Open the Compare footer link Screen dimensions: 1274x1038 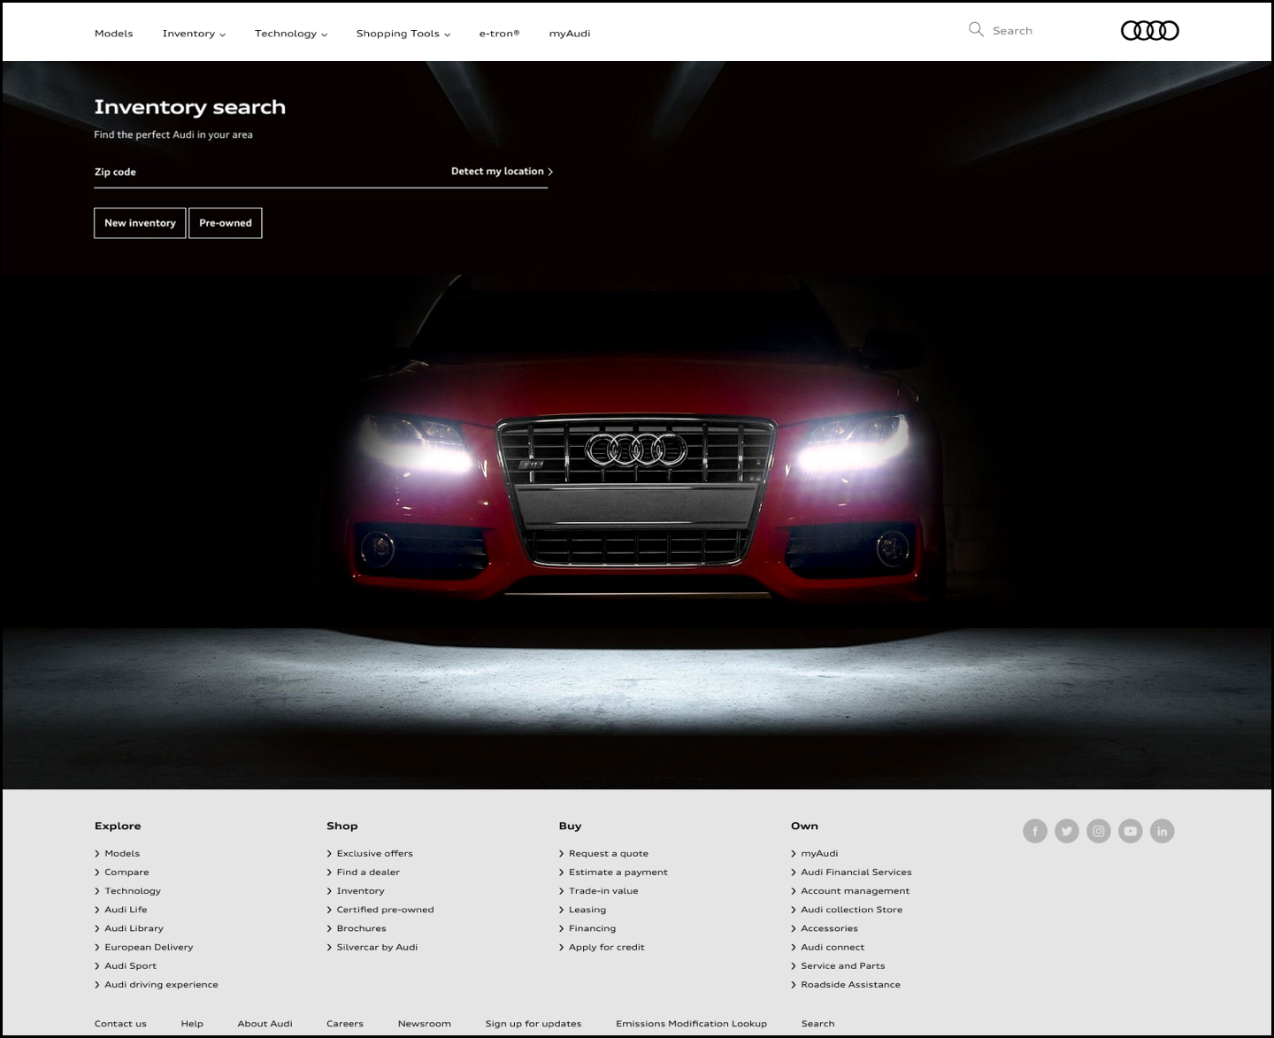(x=127, y=873)
